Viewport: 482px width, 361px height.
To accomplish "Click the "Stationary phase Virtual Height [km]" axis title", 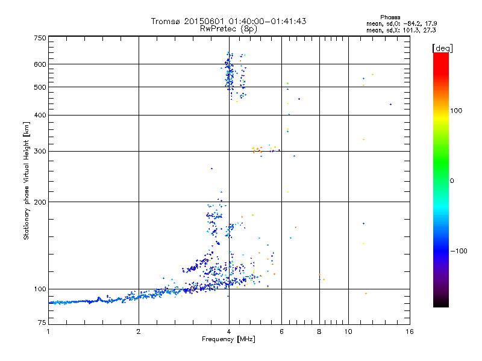I will point(27,180).
